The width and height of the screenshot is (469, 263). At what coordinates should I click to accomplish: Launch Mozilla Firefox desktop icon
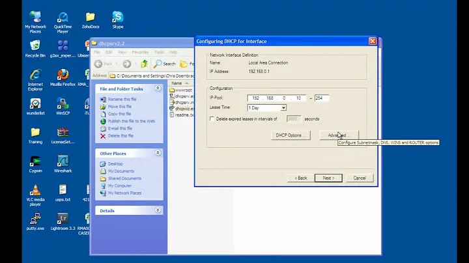coord(63,77)
